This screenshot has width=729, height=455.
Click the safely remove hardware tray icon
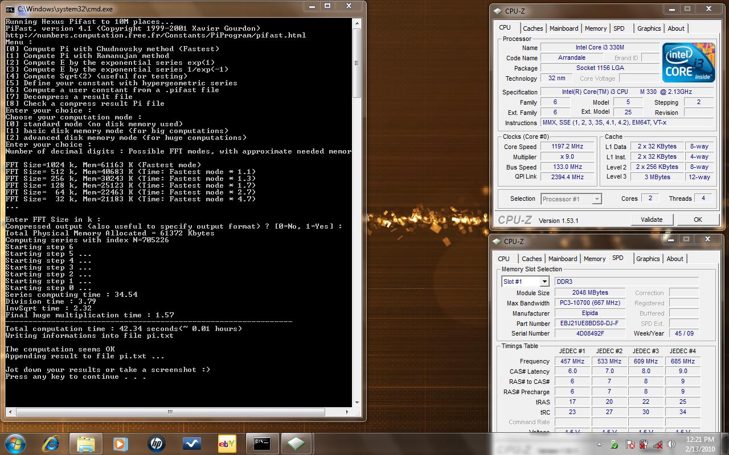(613, 444)
